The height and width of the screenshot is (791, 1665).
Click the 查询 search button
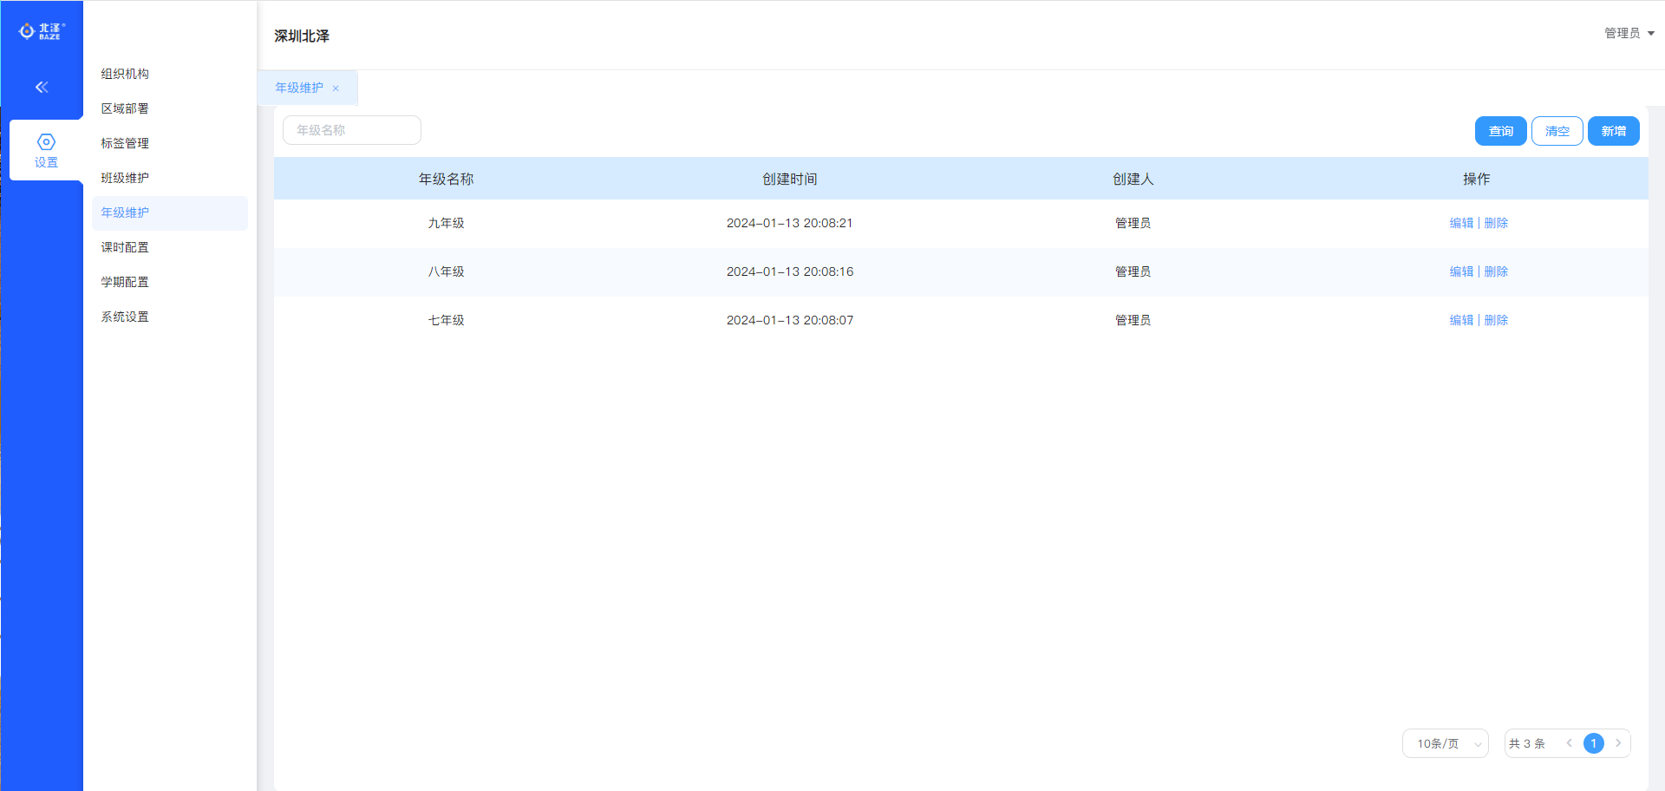click(x=1500, y=131)
